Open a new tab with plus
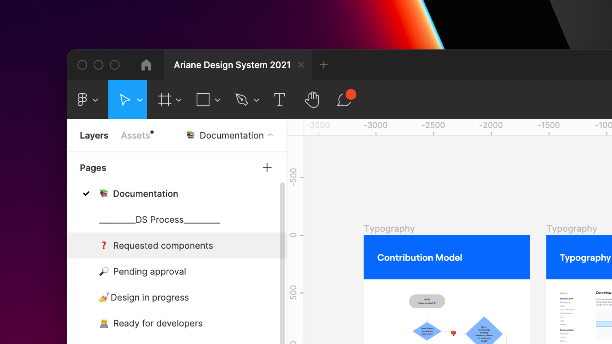Image resolution: width=612 pixels, height=344 pixels. (324, 65)
